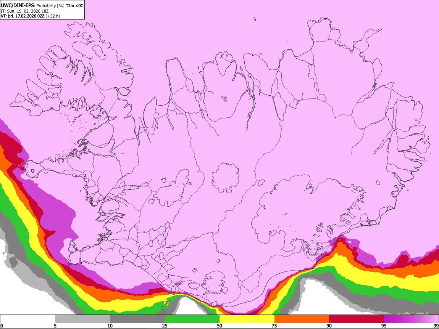The width and height of the screenshot is (439, 329).
Task: Click the dark gray 10-25 legend segment
Action: 137,319
